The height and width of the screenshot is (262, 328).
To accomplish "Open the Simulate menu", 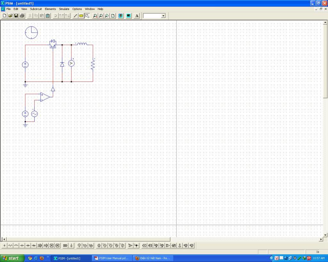I will [x=64, y=9].
